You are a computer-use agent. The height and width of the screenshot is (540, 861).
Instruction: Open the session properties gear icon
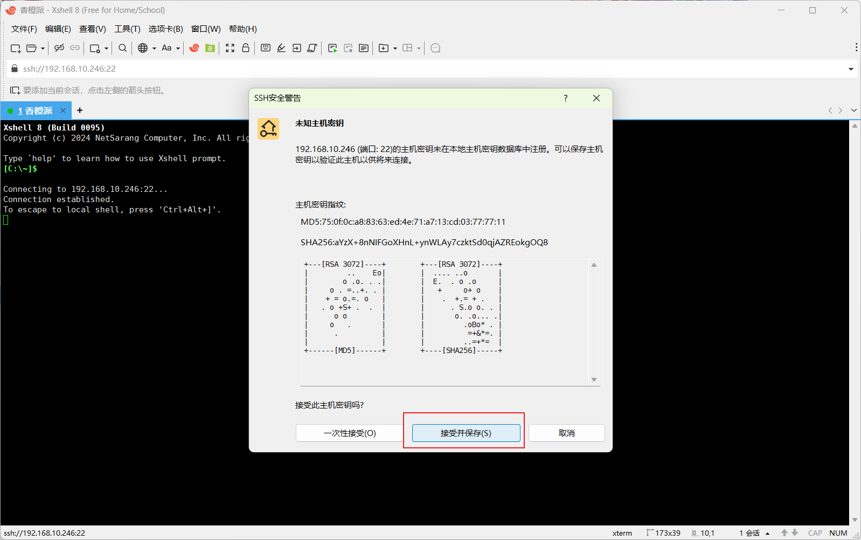(95, 49)
